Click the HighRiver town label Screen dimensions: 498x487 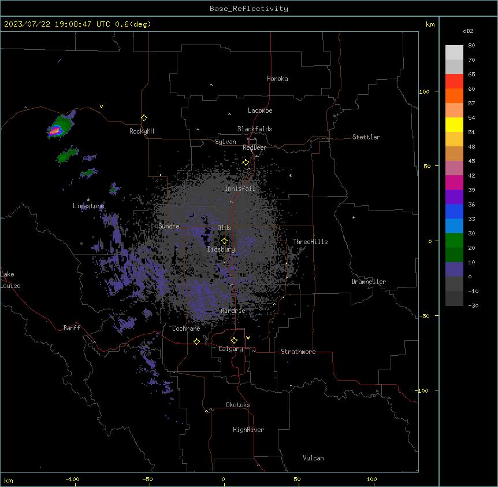(x=248, y=430)
